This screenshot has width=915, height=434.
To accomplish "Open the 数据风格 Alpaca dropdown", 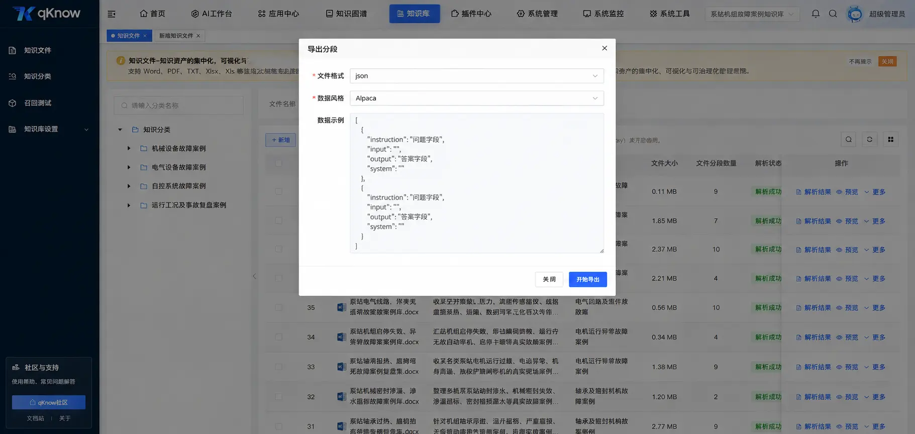I will (x=477, y=98).
